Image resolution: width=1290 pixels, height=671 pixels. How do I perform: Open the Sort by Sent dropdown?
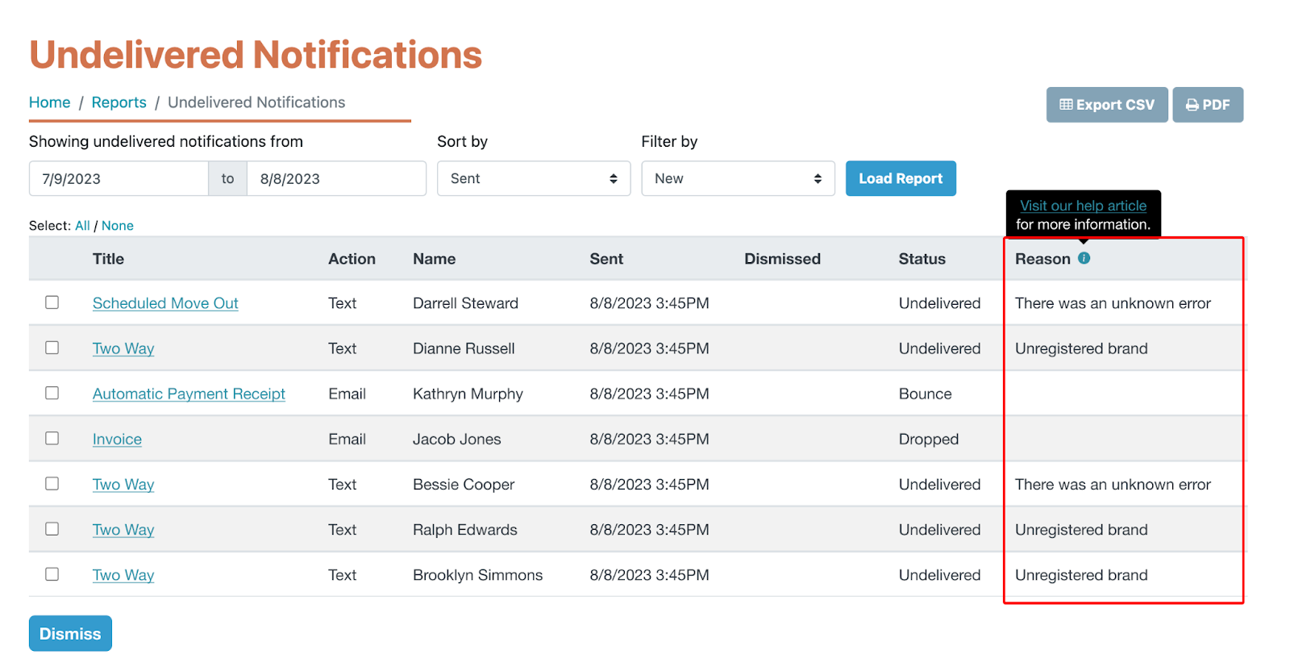point(534,178)
